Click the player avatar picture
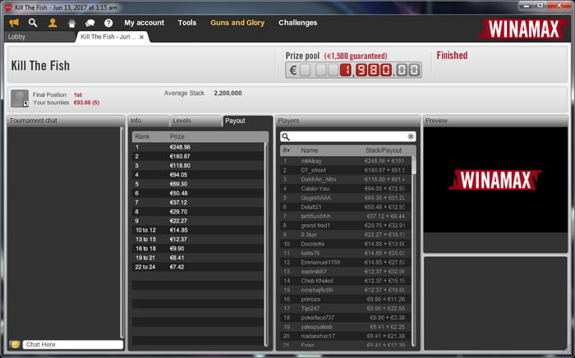Image resolution: width=575 pixels, height=358 pixels. 20,99
